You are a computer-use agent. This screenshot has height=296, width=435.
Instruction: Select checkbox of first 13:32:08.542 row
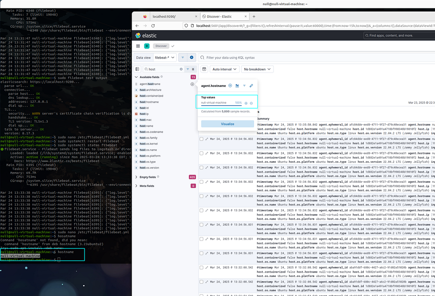tap(201, 268)
